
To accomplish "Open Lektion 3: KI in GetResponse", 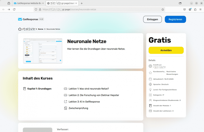I will pos(84,101).
